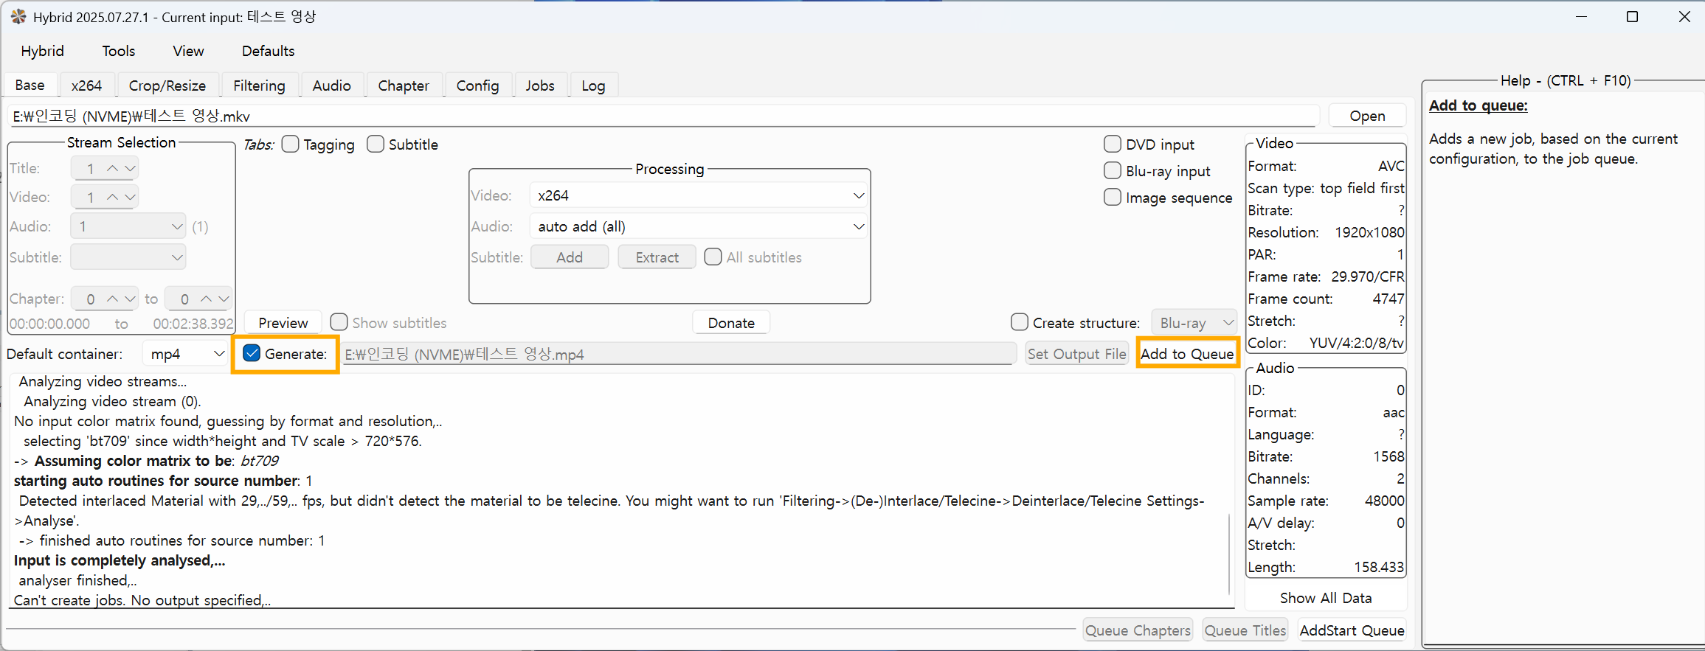Decrease the Chapter end value
This screenshot has height=651, width=1705.
pyautogui.click(x=224, y=299)
